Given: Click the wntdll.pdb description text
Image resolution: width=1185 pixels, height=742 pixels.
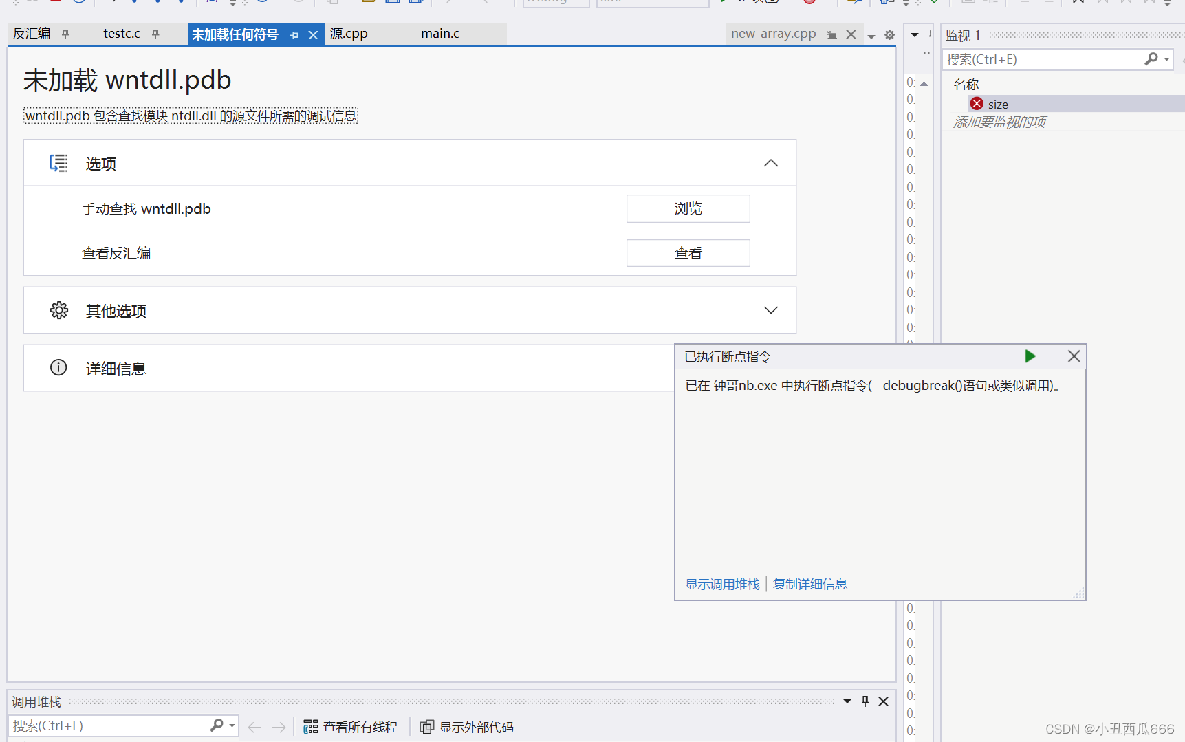Looking at the screenshot, I should pyautogui.click(x=191, y=116).
